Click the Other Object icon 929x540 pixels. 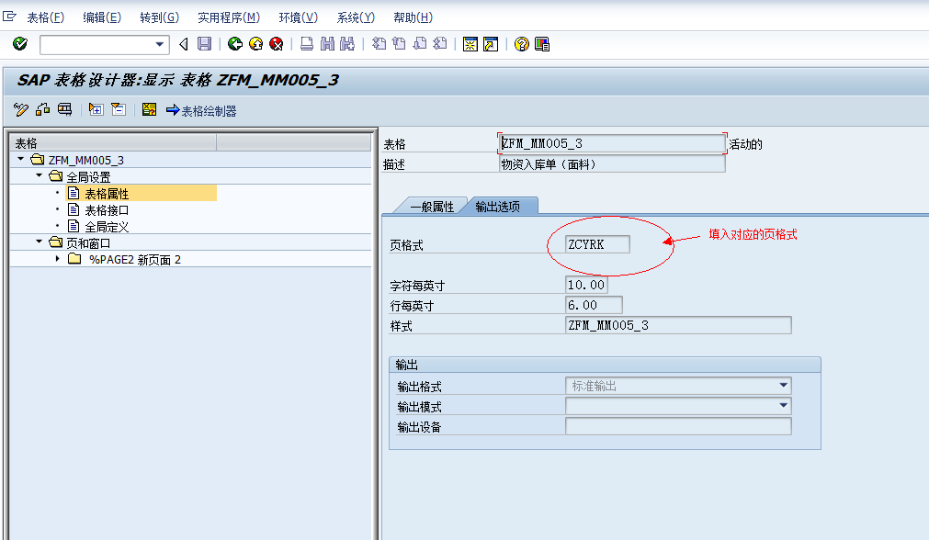(x=42, y=109)
